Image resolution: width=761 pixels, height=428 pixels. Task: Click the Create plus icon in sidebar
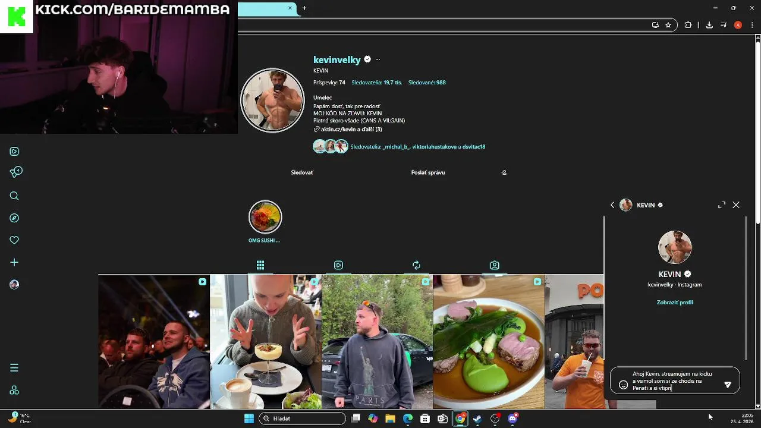coord(14,262)
